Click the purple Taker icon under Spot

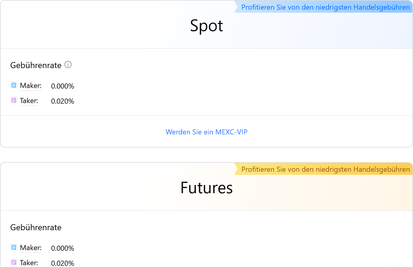[x=14, y=100]
